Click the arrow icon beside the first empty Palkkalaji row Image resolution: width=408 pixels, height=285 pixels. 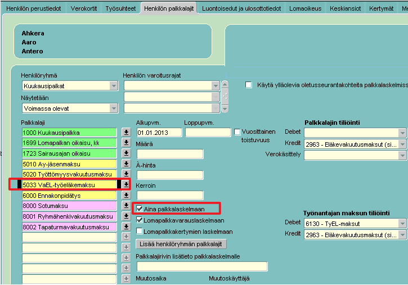click(x=126, y=237)
